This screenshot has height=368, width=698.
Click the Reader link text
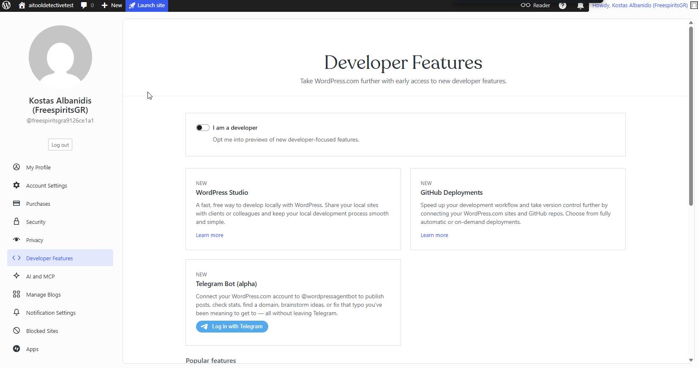(541, 5)
